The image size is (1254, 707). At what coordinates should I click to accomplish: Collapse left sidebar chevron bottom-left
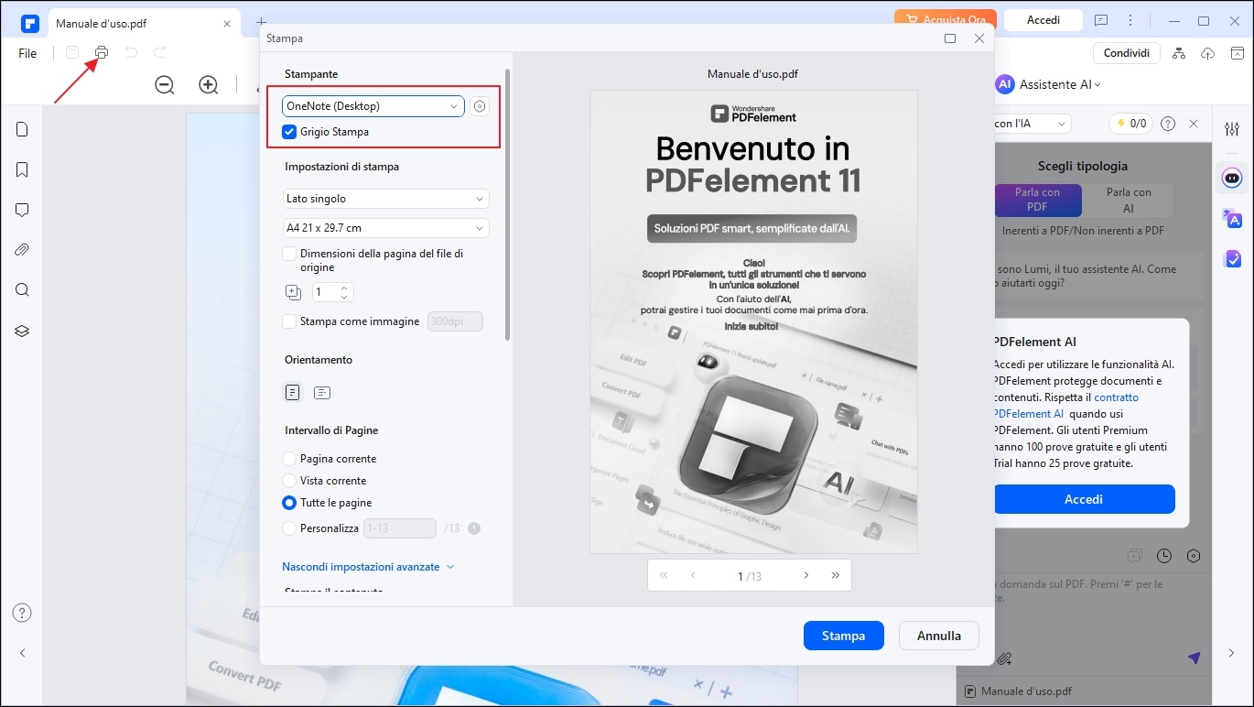(x=23, y=653)
